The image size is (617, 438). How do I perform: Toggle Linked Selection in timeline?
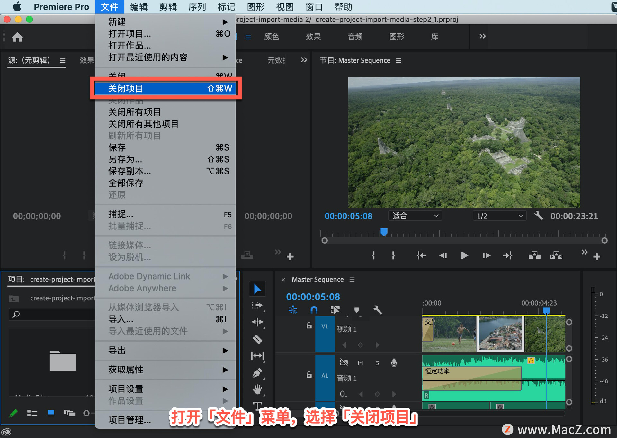(335, 310)
